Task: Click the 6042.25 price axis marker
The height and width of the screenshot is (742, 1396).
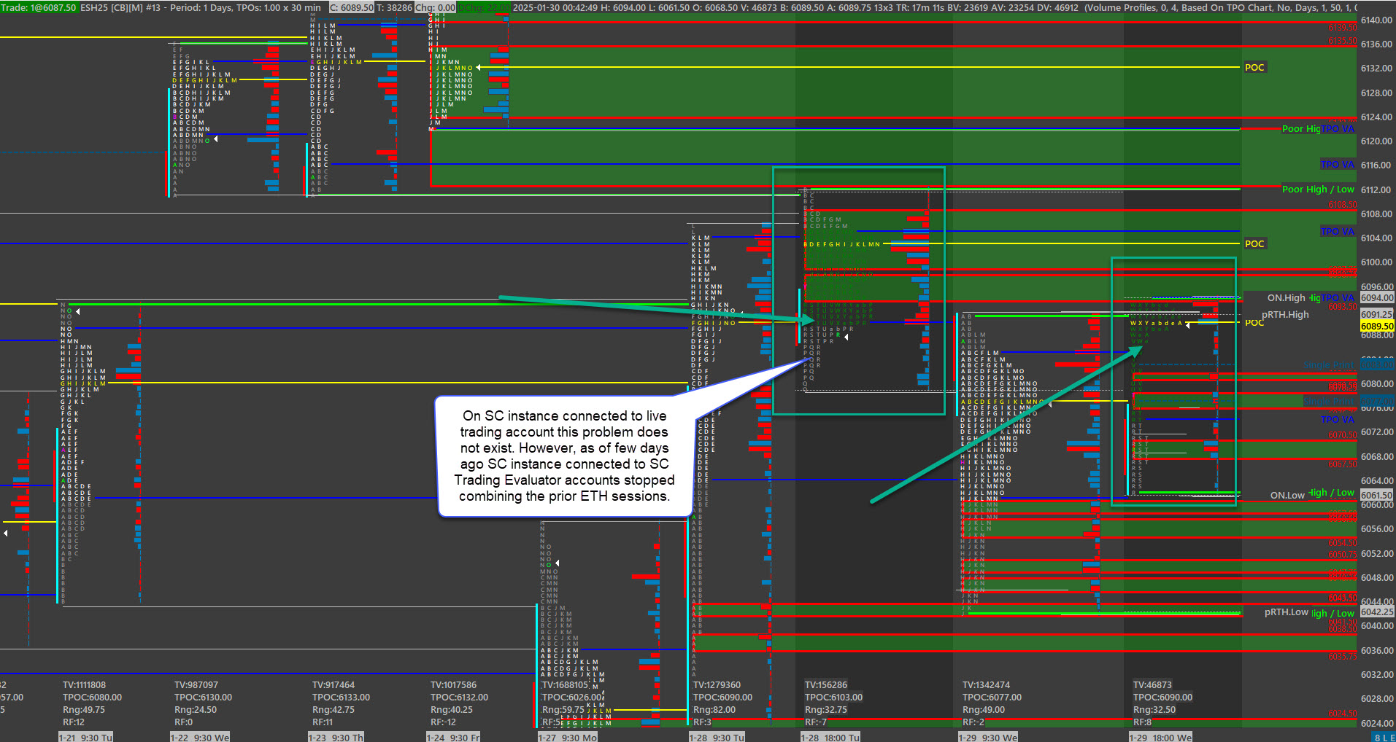Action: tap(1376, 612)
